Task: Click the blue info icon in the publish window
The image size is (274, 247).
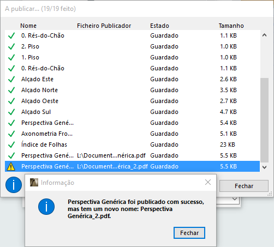Action: click(x=14, y=185)
